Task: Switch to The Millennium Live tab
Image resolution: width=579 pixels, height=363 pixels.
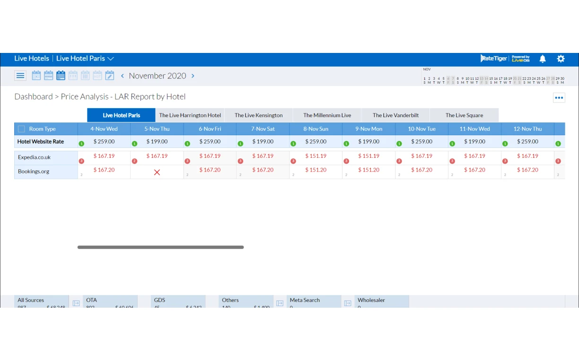Action: click(x=327, y=115)
